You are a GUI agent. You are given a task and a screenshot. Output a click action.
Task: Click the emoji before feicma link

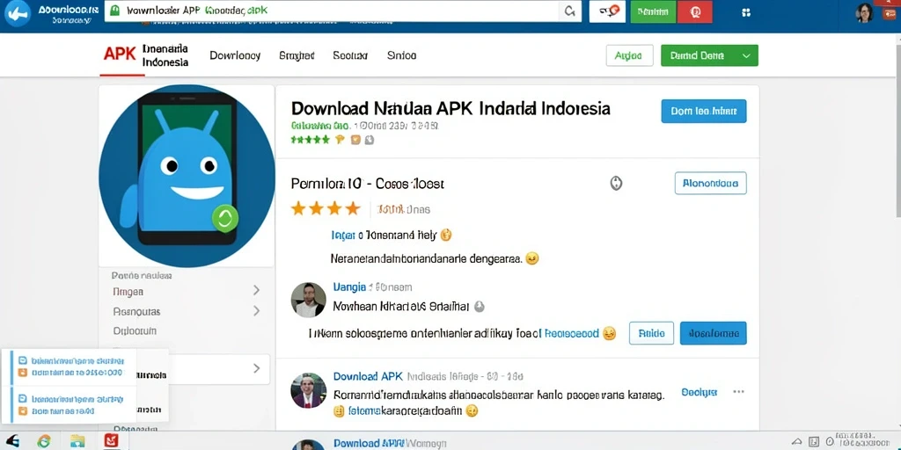tap(339, 411)
